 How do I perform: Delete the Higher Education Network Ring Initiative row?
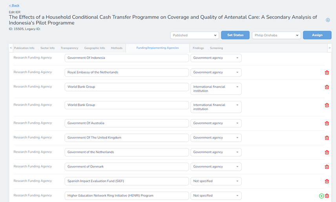pos(327,196)
